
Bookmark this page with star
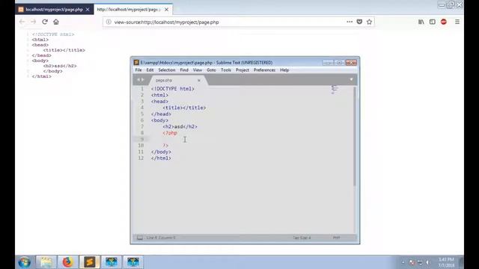coord(369,22)
